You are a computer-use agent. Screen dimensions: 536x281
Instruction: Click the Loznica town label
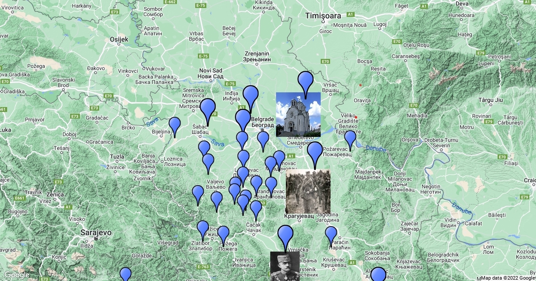point(175,161)
